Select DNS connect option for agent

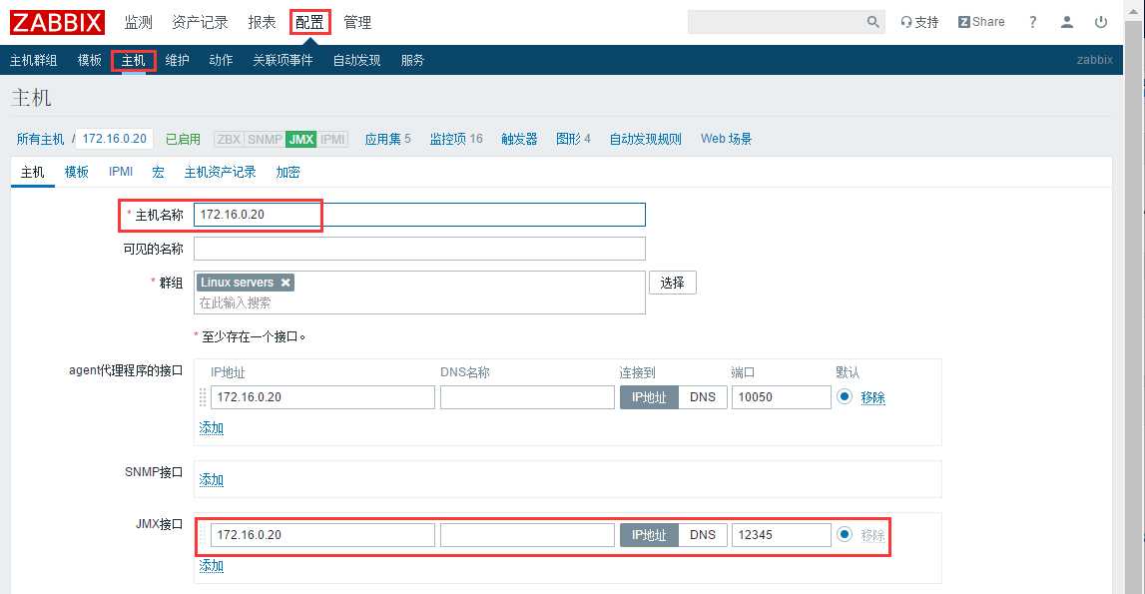tap(703, 397)
